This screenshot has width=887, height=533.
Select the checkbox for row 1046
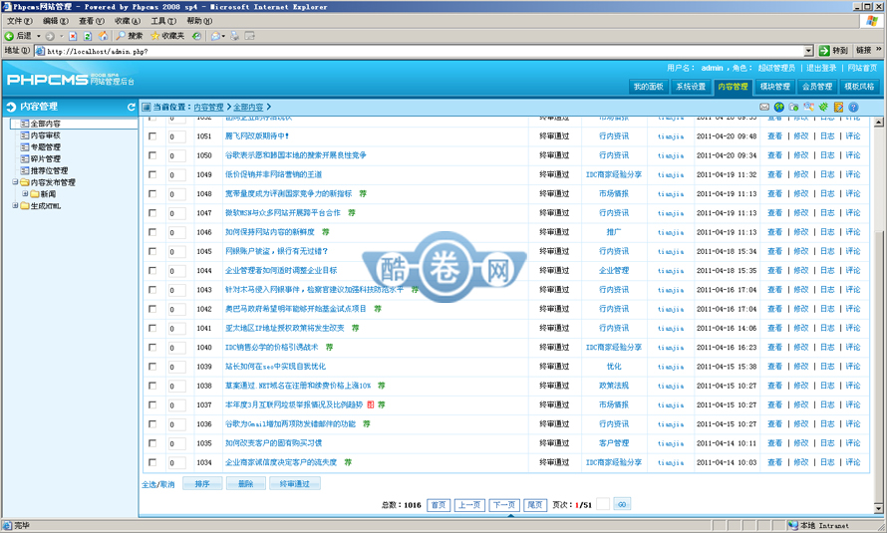click(152, 232)
